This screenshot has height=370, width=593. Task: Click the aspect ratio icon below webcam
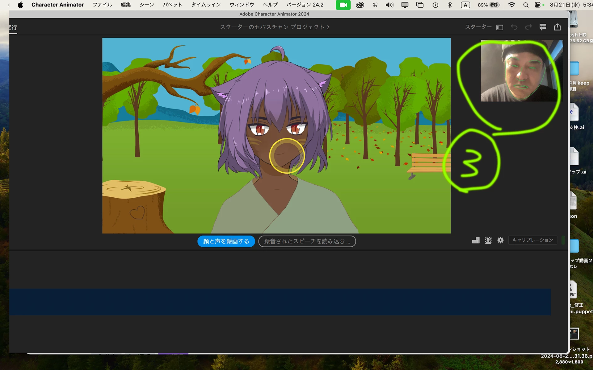(x=476, y=240)
